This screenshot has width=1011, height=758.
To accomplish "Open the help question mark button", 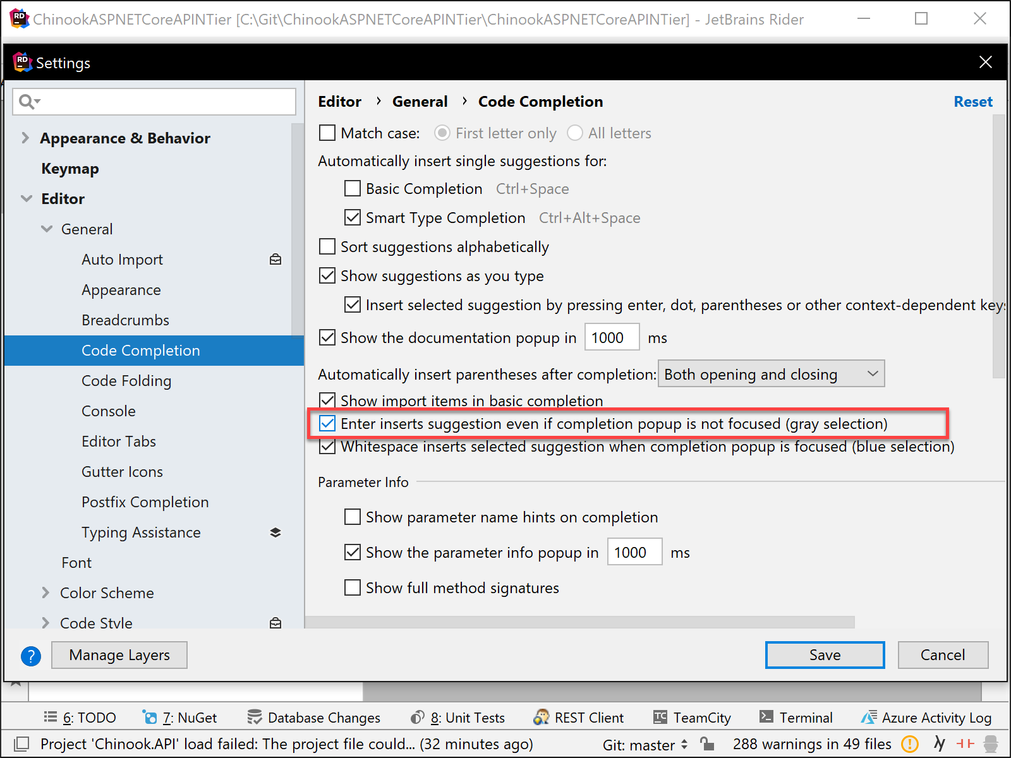I will (x=31, y=656).
